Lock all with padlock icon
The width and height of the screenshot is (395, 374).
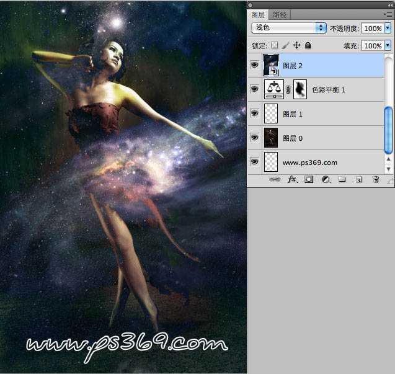point(308,45)
